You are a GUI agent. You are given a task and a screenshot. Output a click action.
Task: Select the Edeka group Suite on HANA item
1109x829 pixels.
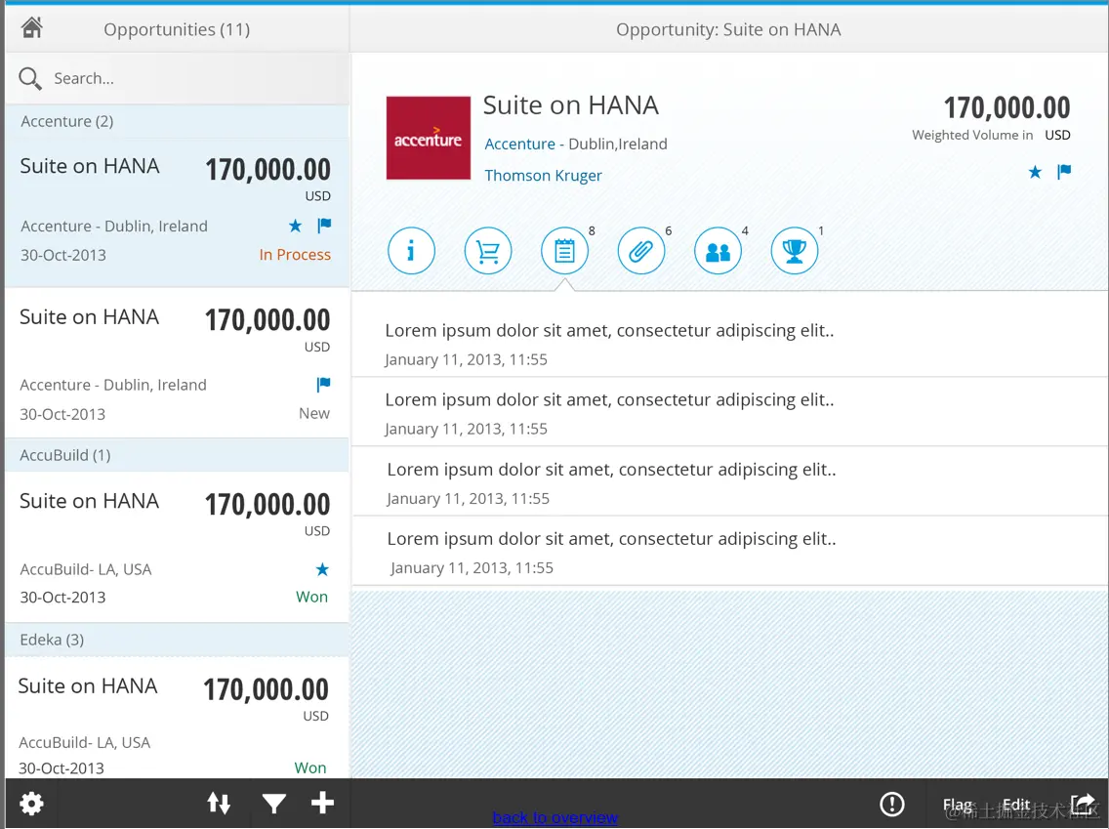(177, 718)
